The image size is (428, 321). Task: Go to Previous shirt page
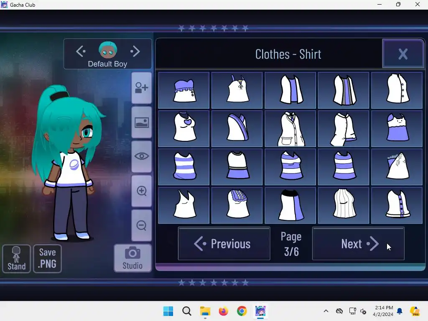click(224, 244)
